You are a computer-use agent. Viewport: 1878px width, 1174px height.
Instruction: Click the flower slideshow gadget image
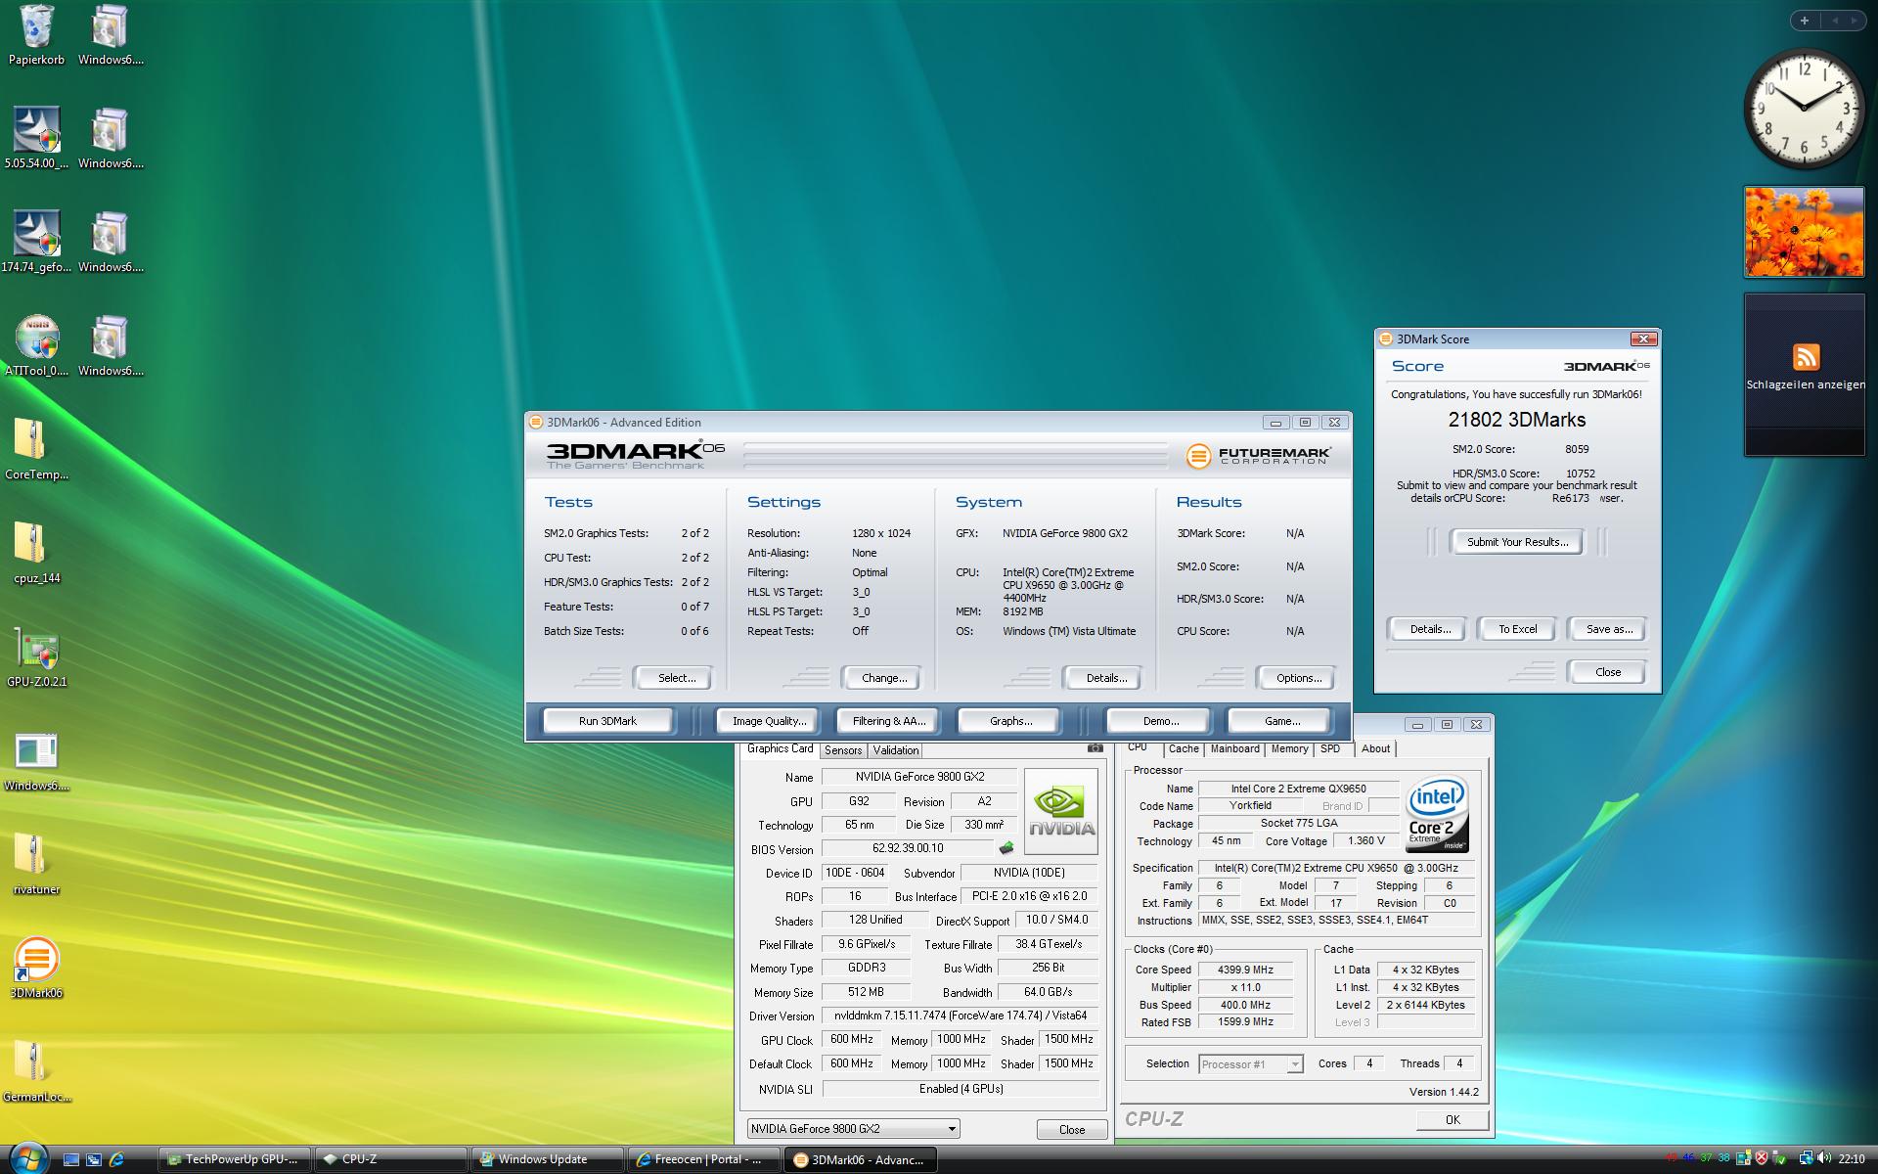[1804, 232]
